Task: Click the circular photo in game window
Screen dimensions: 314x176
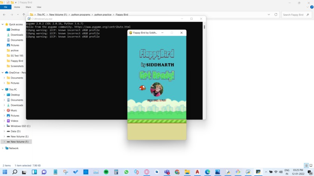Action: click(157, 89)
